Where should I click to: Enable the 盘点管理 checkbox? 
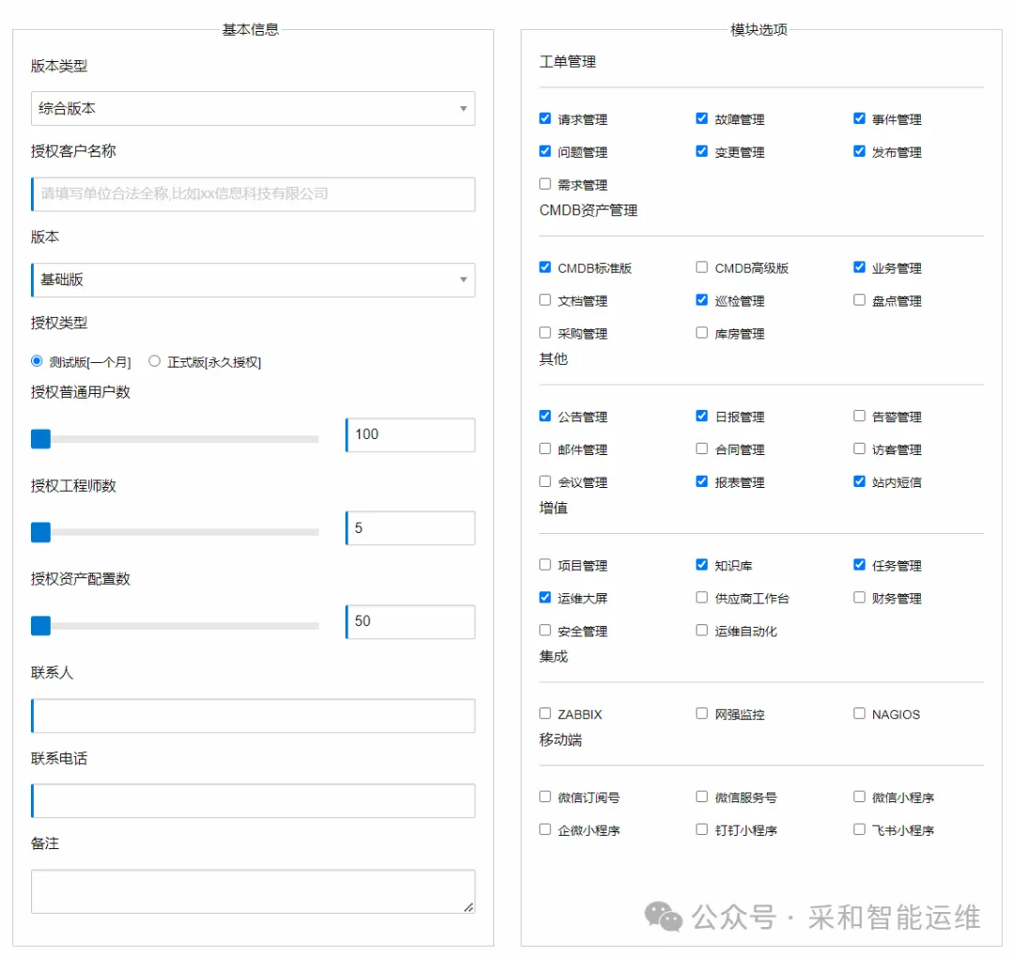(x=859, y=300)
